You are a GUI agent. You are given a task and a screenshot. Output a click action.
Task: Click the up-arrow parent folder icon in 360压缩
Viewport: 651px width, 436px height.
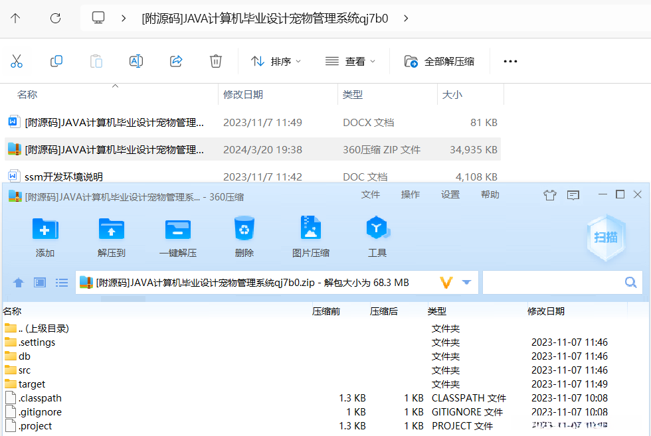19,283
